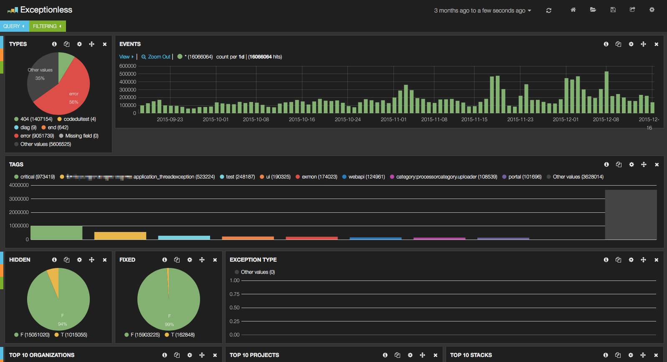This screenshot has width=667, height=362.
Task: Open dashboard settings gear in top bar
Action: click(x=652, y=10)
